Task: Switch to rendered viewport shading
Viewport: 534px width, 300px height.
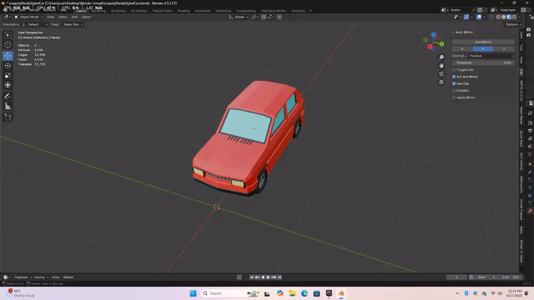Action: [514, 17]
